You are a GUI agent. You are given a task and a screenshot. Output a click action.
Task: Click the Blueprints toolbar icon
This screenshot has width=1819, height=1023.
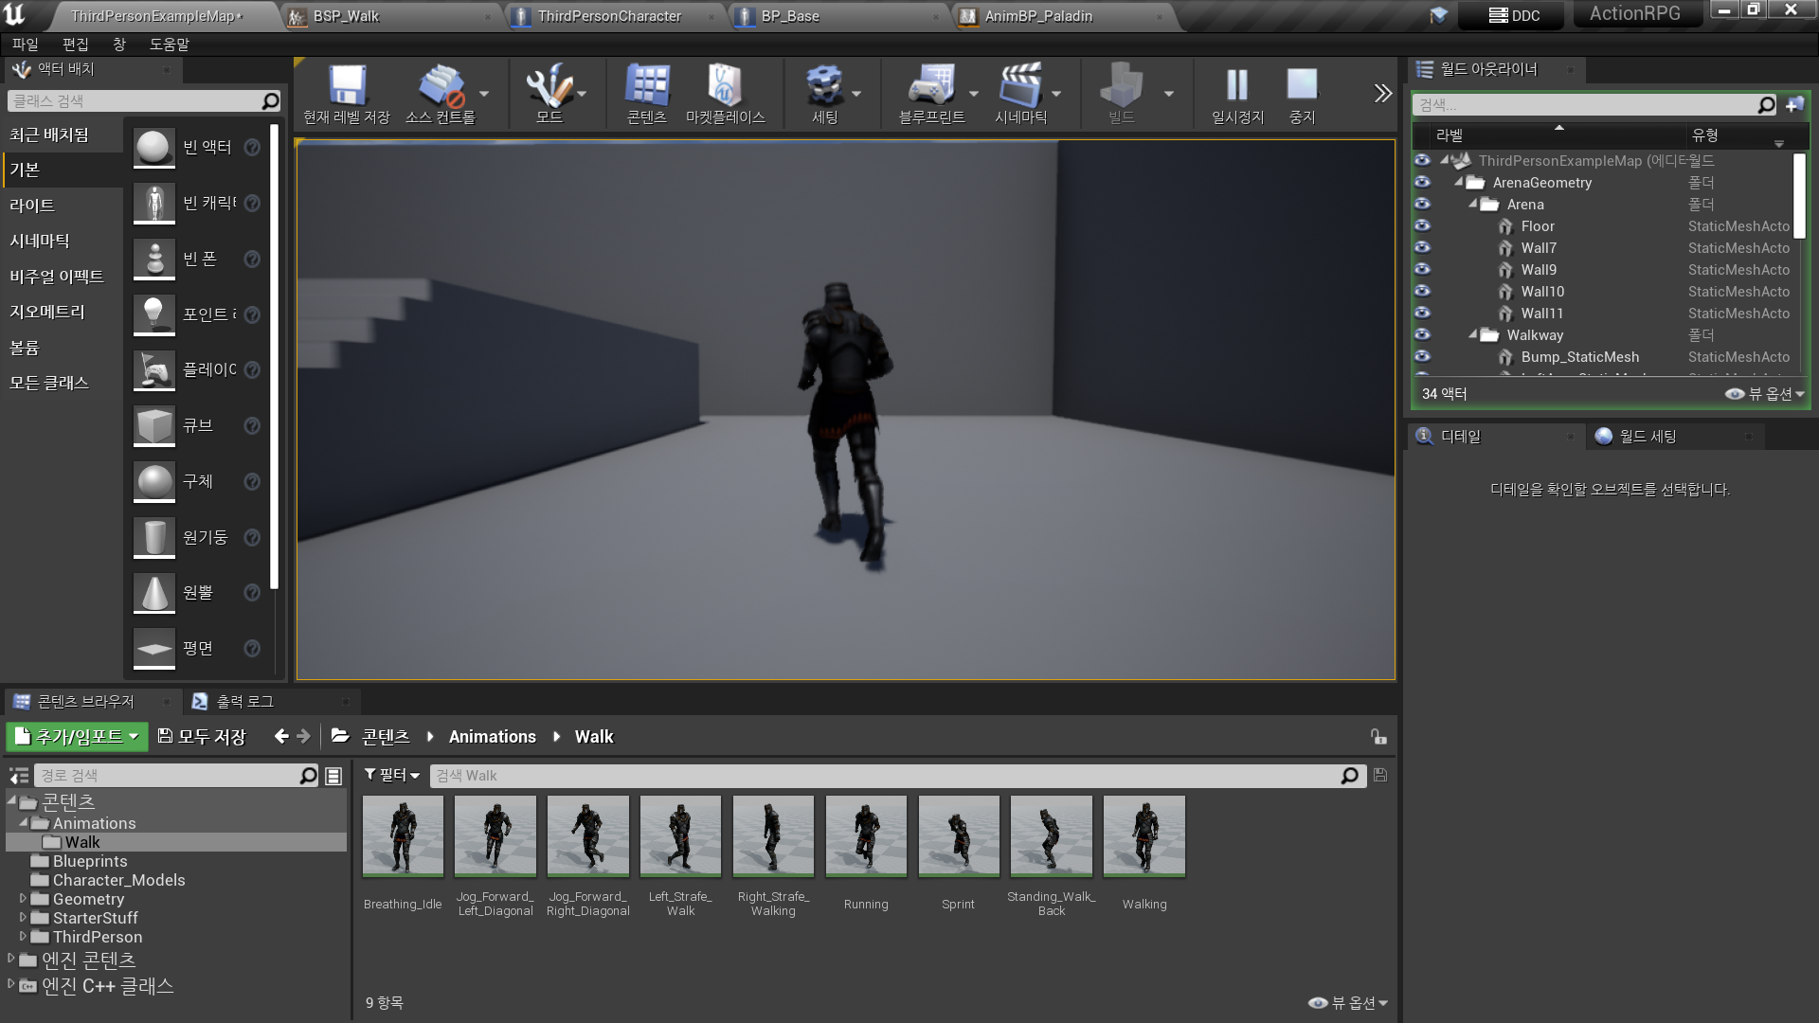click(931, 86)
